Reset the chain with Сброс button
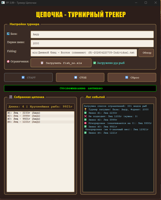Viewport: 161px width, 200px height. pyautogui.click(x=132, y=77)
